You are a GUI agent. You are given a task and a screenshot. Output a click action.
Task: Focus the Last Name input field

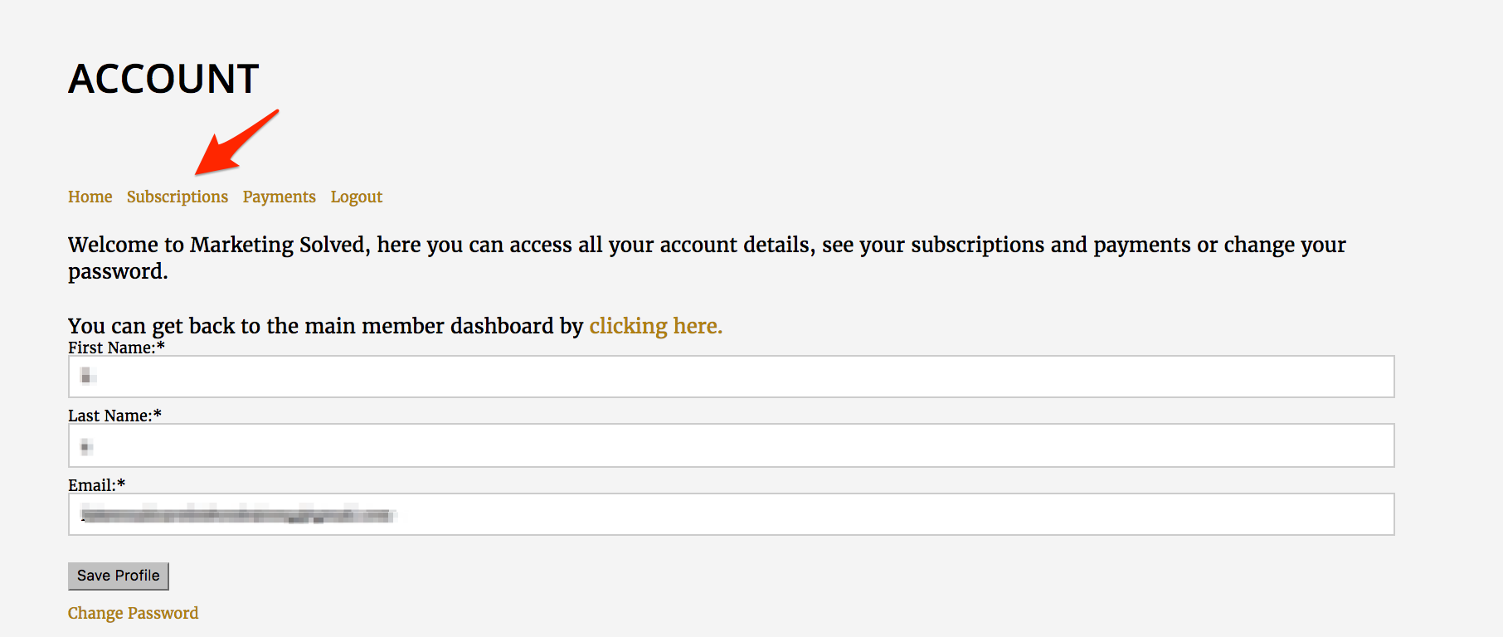tap(731, 445)
